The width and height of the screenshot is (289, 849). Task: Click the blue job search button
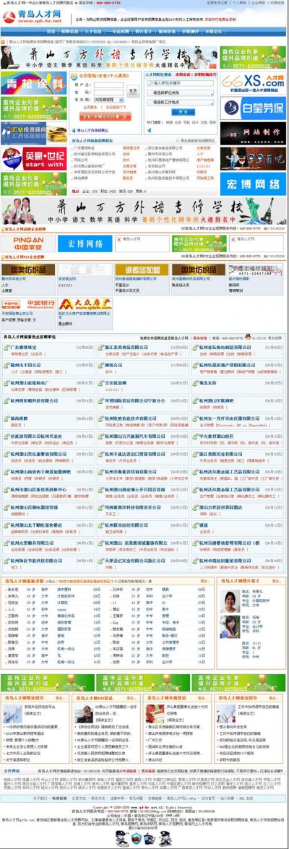coord(183,112)
